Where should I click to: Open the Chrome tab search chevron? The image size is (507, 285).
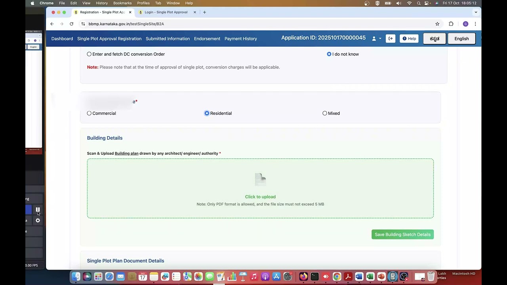click(476, 12)
